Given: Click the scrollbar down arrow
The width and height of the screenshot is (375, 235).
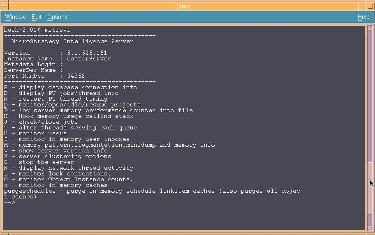Looking at the screenshot, I should [370, 228].
